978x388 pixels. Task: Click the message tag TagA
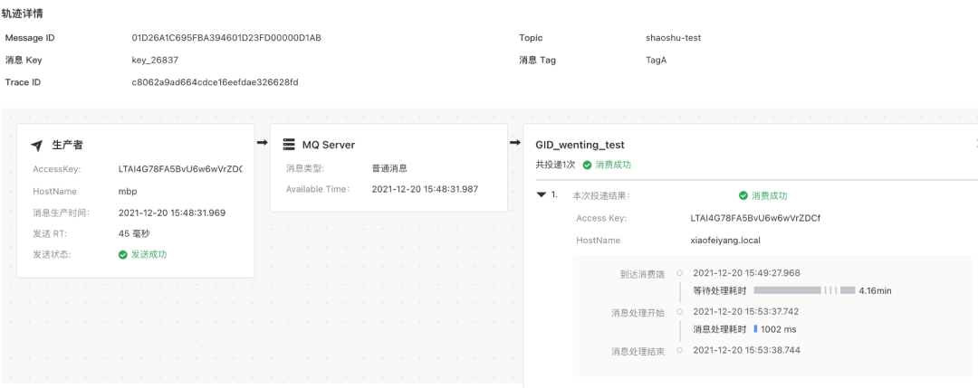tap(657, 61)
